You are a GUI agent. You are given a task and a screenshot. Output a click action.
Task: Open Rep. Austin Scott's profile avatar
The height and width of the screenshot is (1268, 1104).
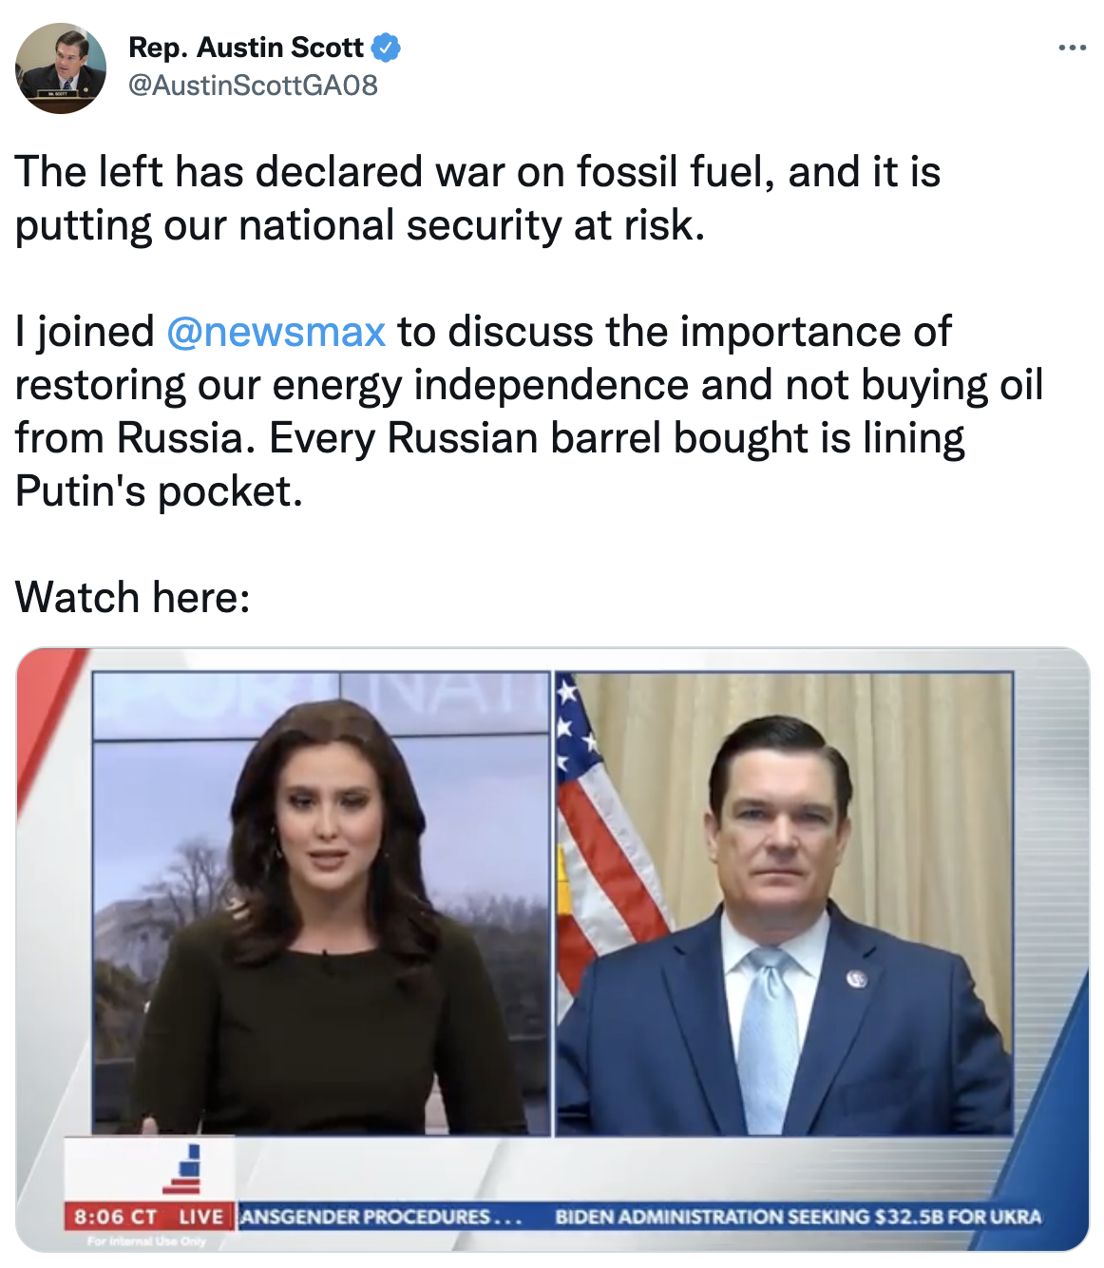60,68
